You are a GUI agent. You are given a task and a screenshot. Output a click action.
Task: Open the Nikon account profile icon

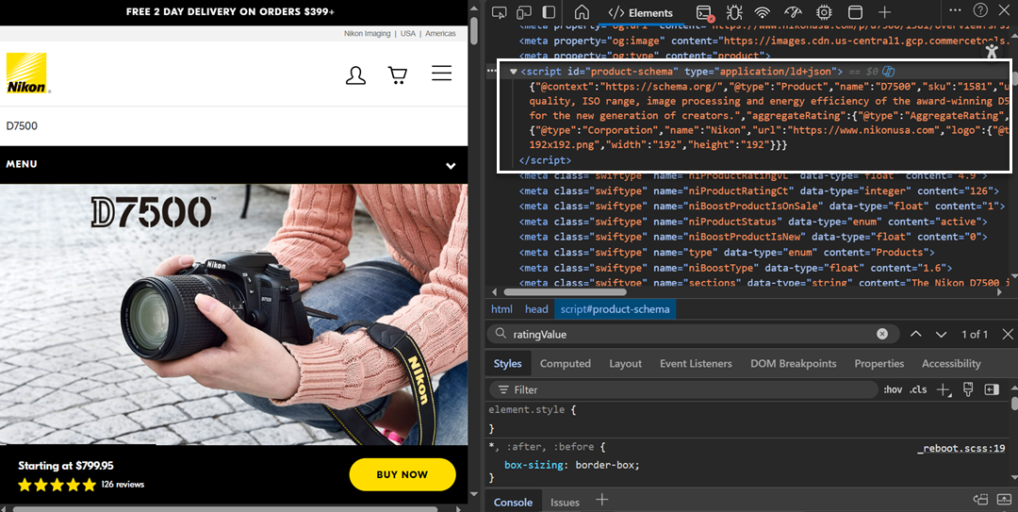click(355, 75)
